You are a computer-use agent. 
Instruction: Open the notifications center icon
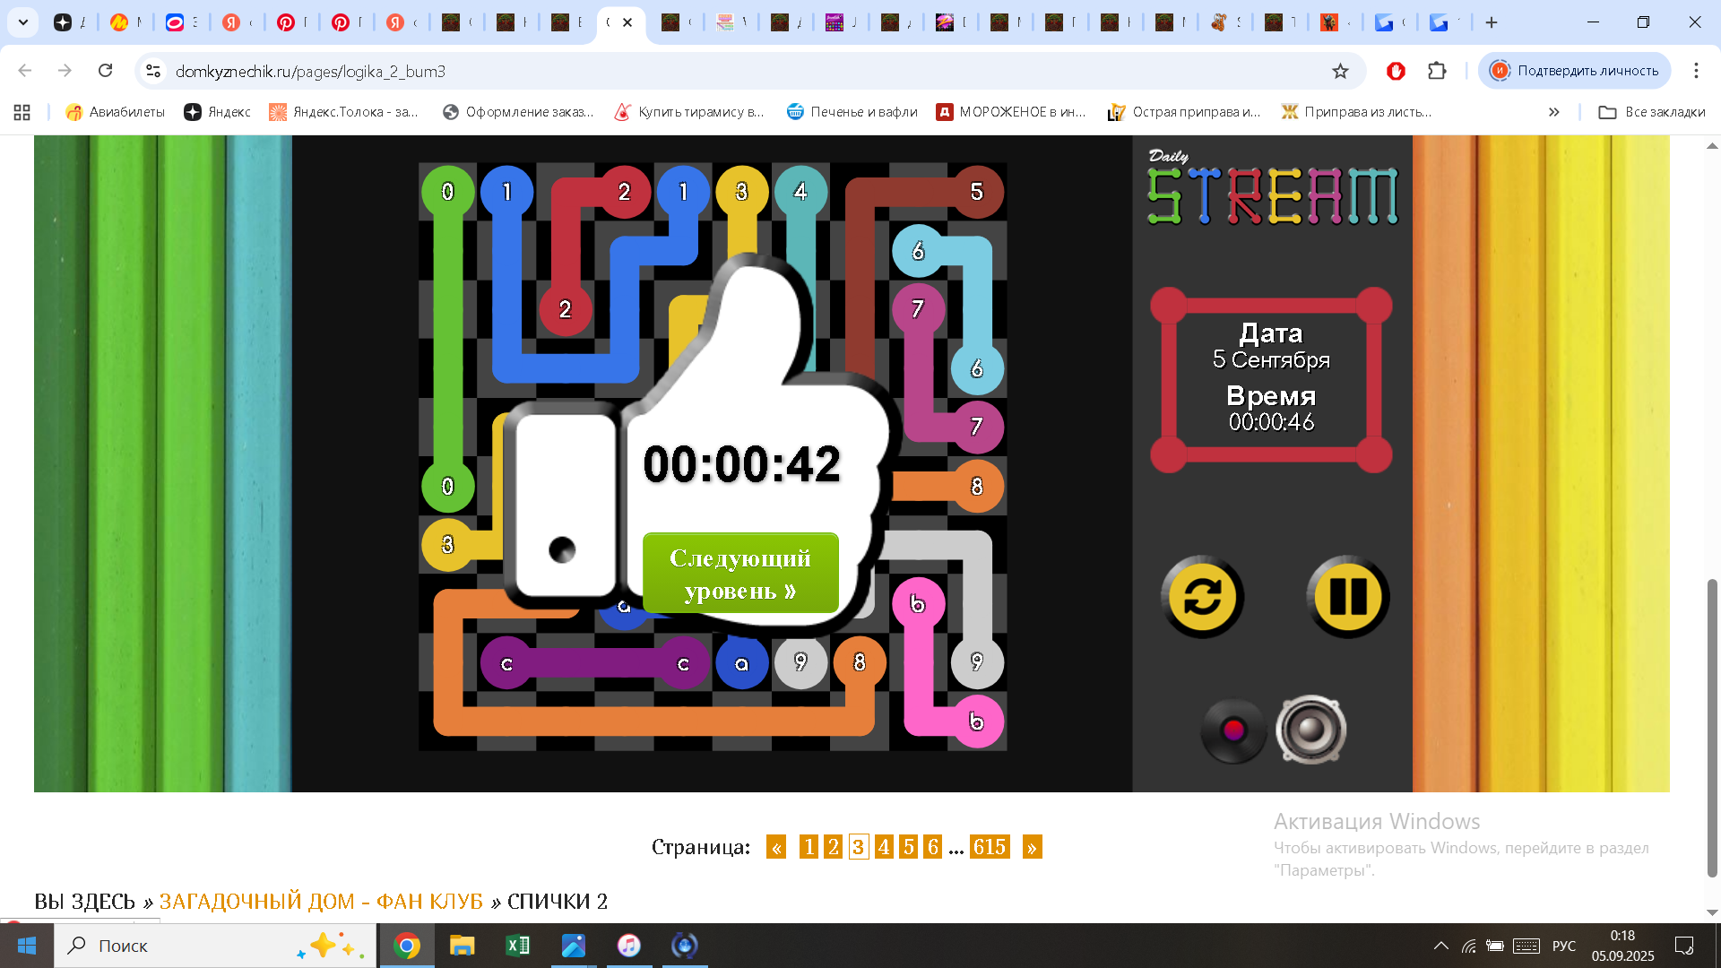point(1684,946)
